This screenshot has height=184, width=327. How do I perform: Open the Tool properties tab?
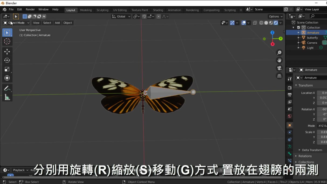click(x=289, y=79)
